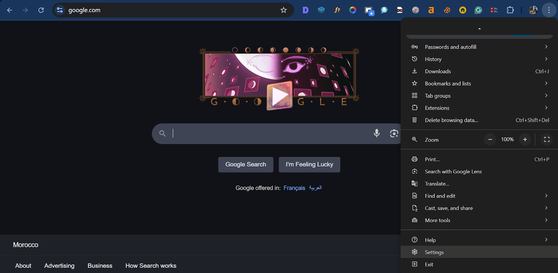The height and width of the screenshot is (273, 558).
Task: Expand the History submenu
Action: [479, 59]
